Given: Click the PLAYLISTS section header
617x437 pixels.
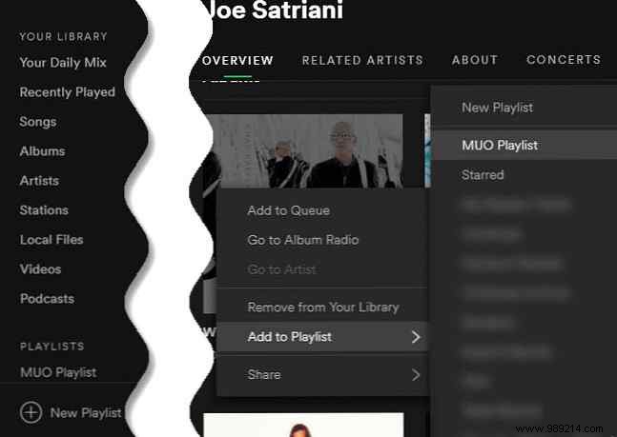Looking at the screenshot, I should 51,347.
